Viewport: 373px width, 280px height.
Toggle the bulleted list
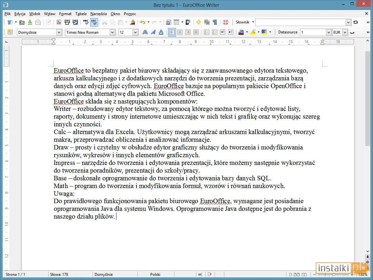215,32
